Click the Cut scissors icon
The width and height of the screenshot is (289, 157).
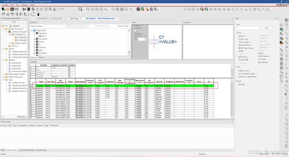(24, 9)
